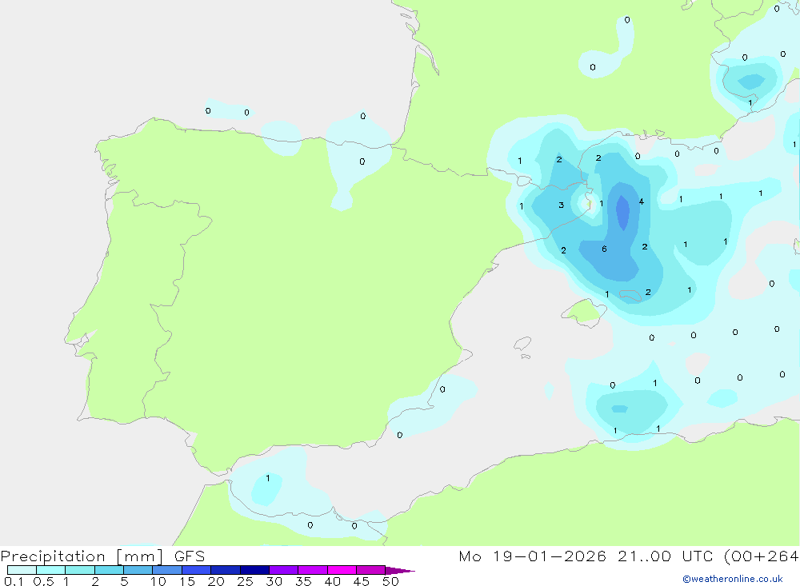Viewport: 800px width, 586px height.
Task: Pick the 10 to 15 mm legend swatch
Action: tap(167, 570)
